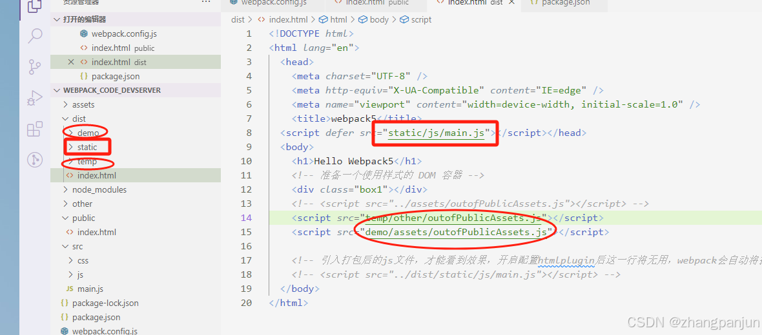The image size is (762, 335).
Task: Open the Extensions view icon
Action: click(x=34, y=129)
